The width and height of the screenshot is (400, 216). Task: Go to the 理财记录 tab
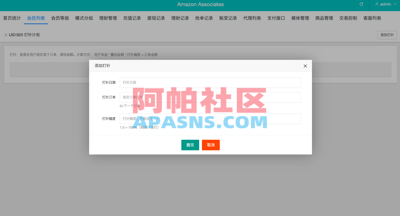(x=180, y=18)
